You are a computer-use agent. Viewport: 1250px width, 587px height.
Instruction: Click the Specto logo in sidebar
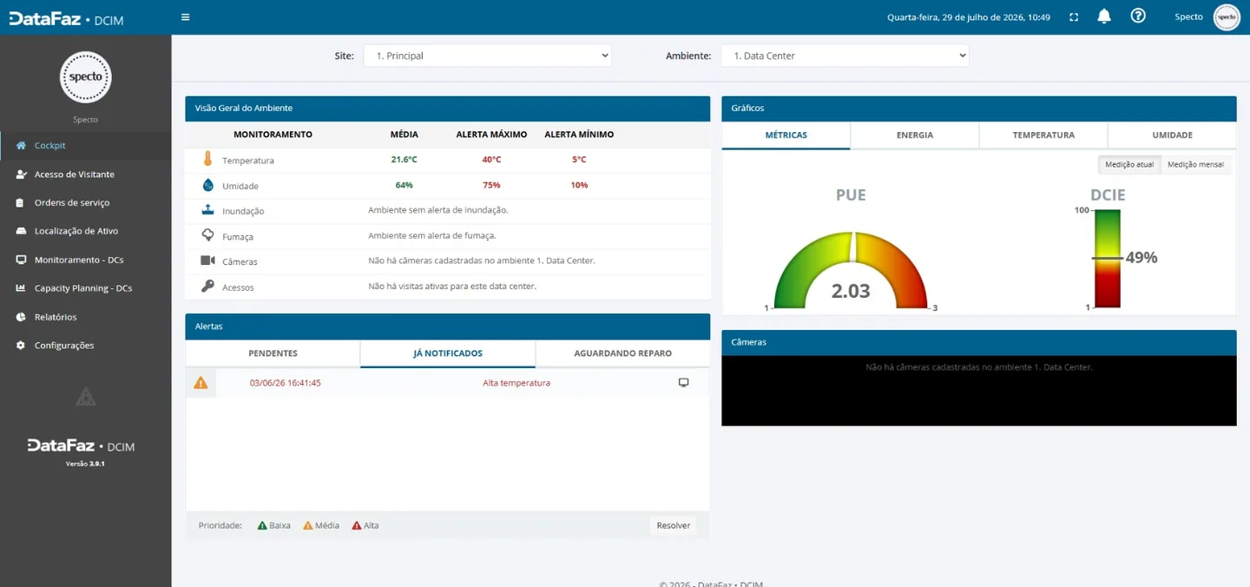(85, 76)
